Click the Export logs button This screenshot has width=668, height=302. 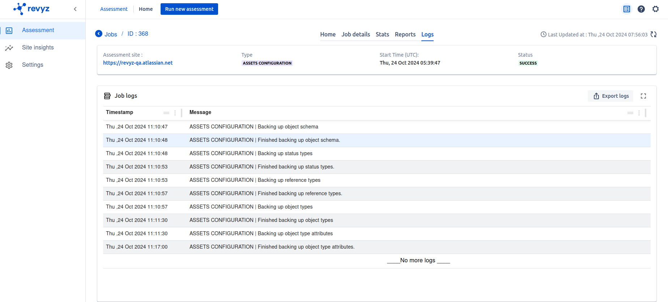tap(610, 96)
